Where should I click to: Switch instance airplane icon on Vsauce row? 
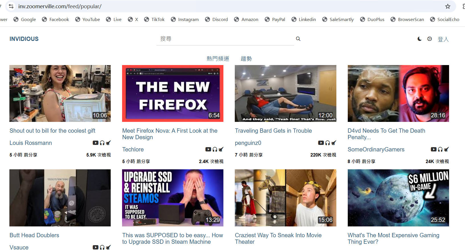pos(108,247)
